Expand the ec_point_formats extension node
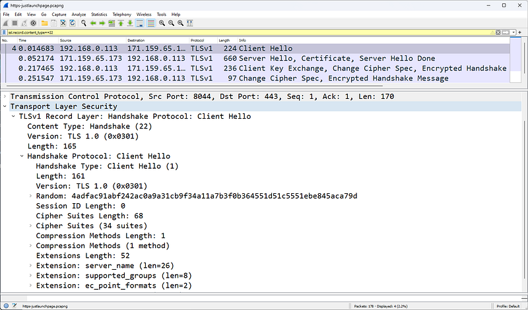 30,286
